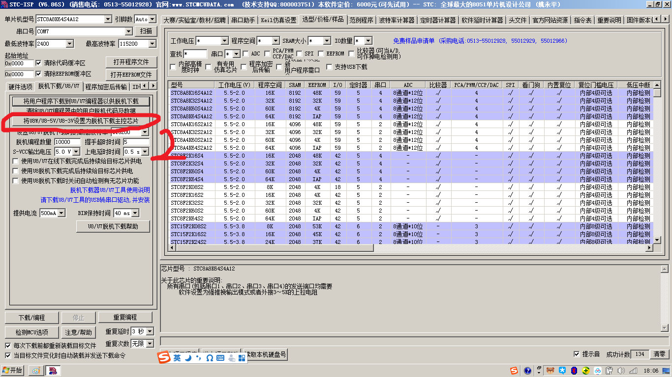The height and width of the screenshot is (377, 672).
Task: Open the 范例程序 tab
Action: [361, 20]
